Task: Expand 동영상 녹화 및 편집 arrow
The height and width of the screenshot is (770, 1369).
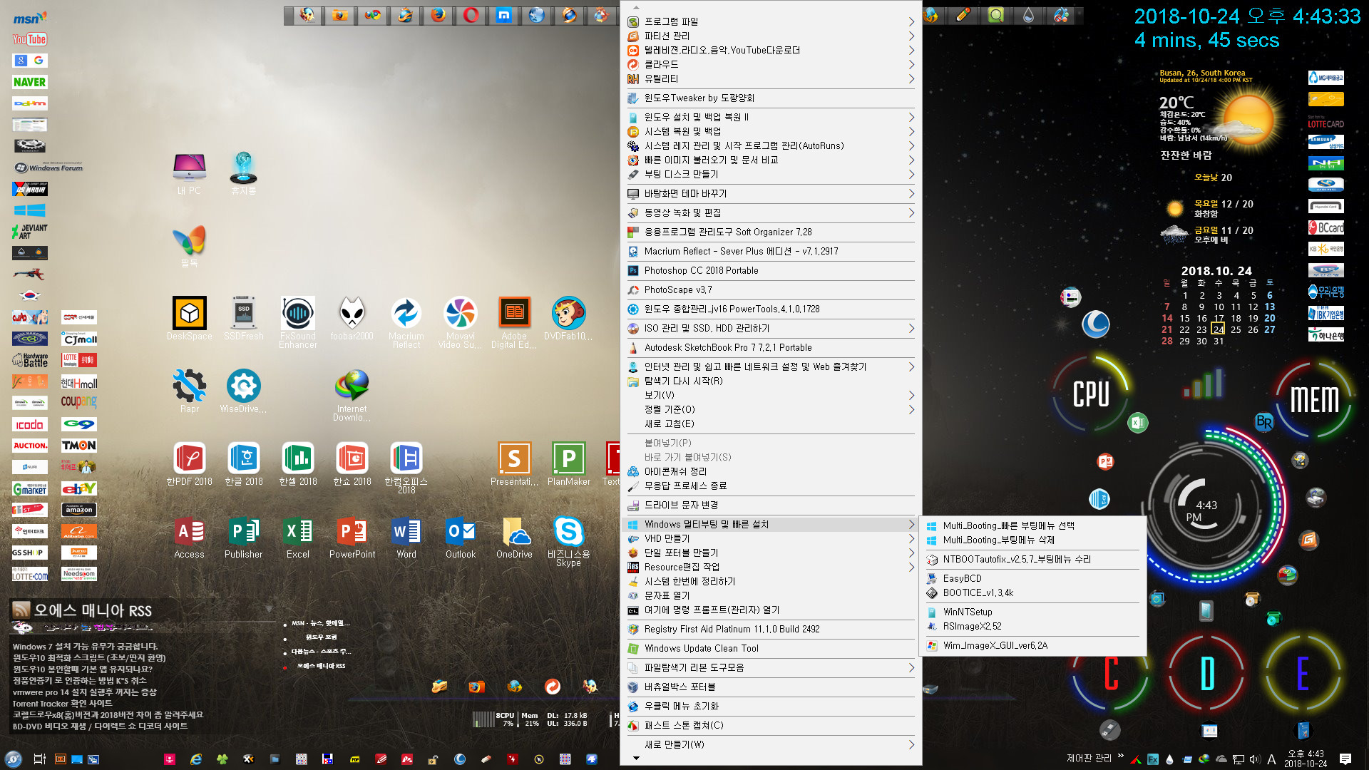Action: tap(911, 212)
